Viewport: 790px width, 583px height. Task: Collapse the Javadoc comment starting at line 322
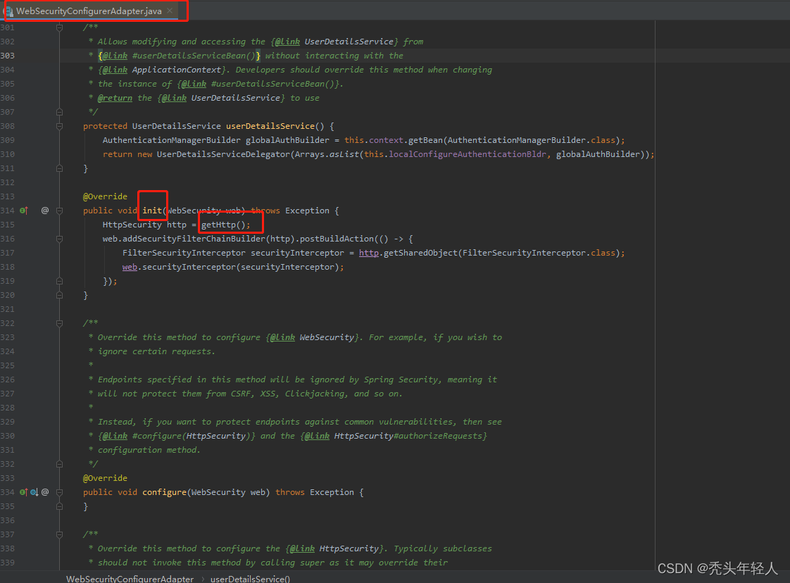(59, 323)
